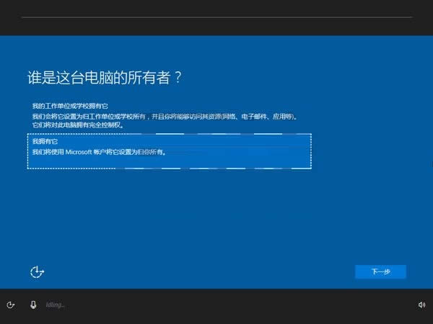Image resolution: width=433 pixels, height=324 pixels.
Task: Click the Idling... Cortana status text
Action: click(x=56, y=305)
